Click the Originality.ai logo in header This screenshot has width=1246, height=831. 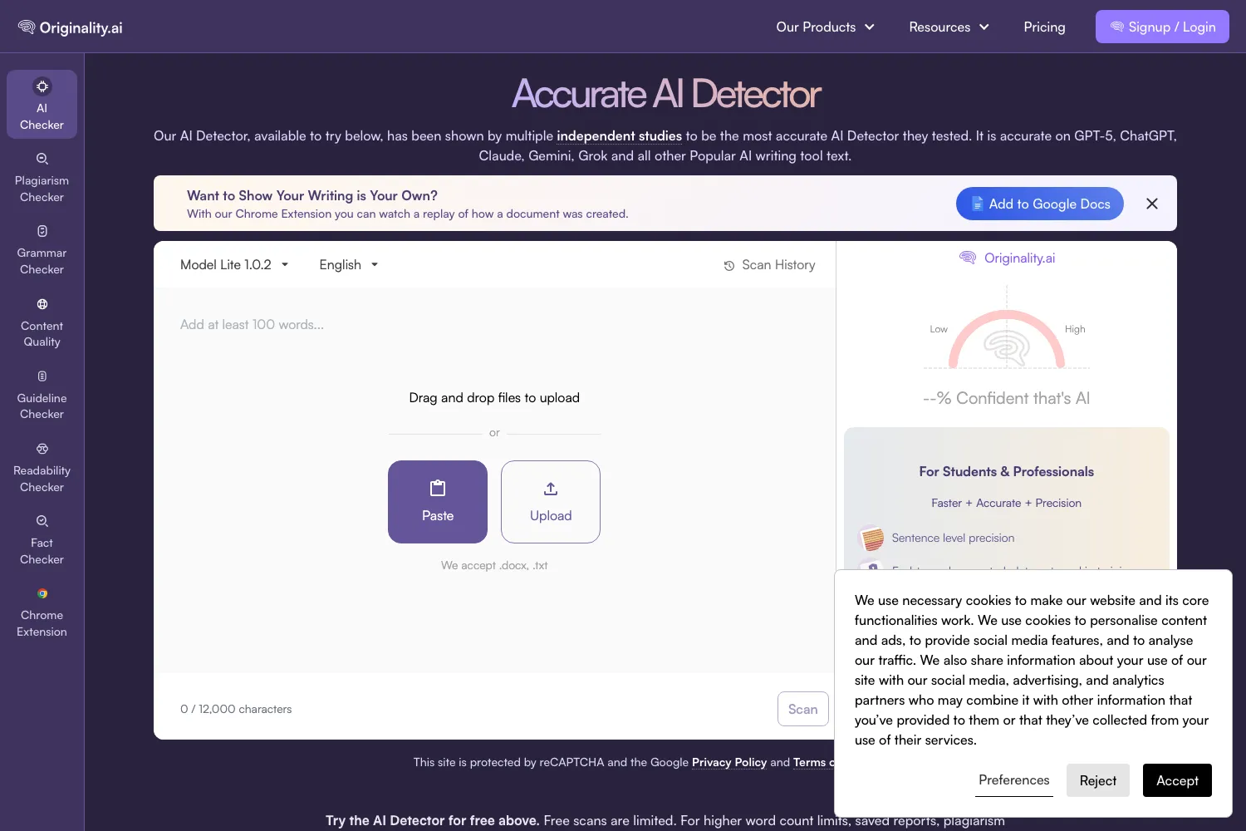tap(71, 27)
